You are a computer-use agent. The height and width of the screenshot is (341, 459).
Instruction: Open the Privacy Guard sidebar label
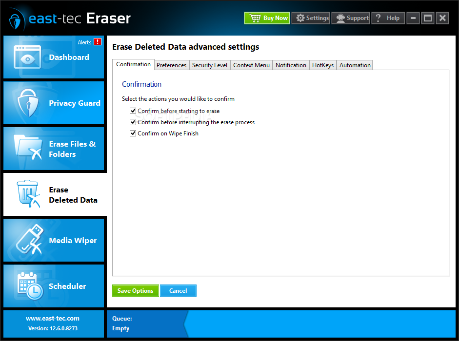click(x=75, y=103)
